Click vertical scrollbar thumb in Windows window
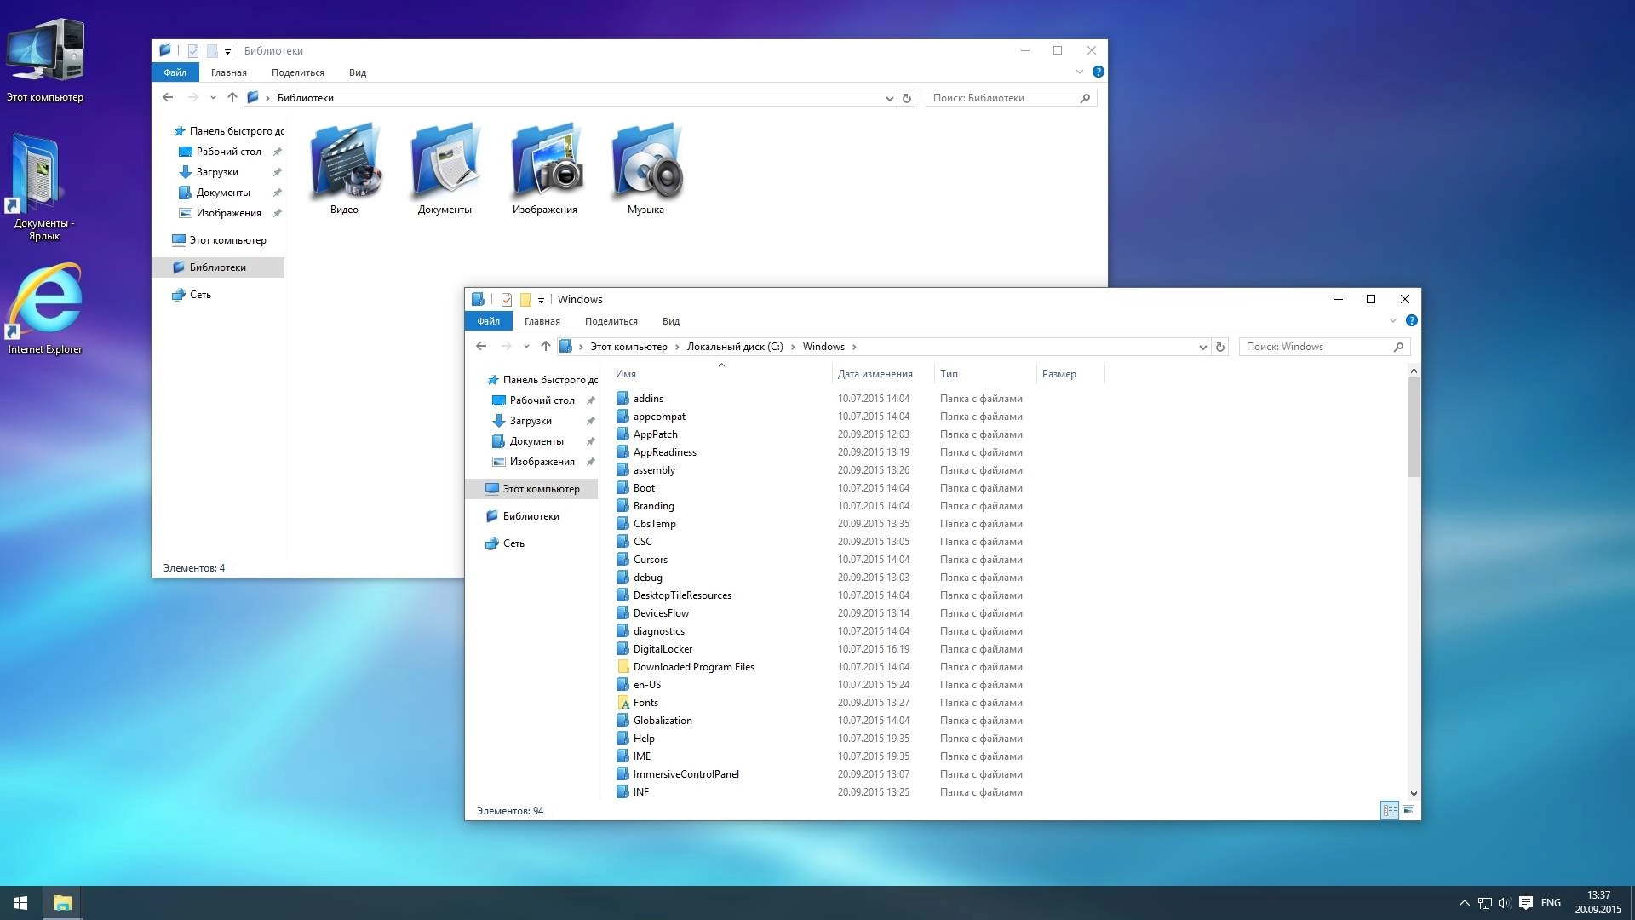The image size is (1635, 920). point(1414,427)
